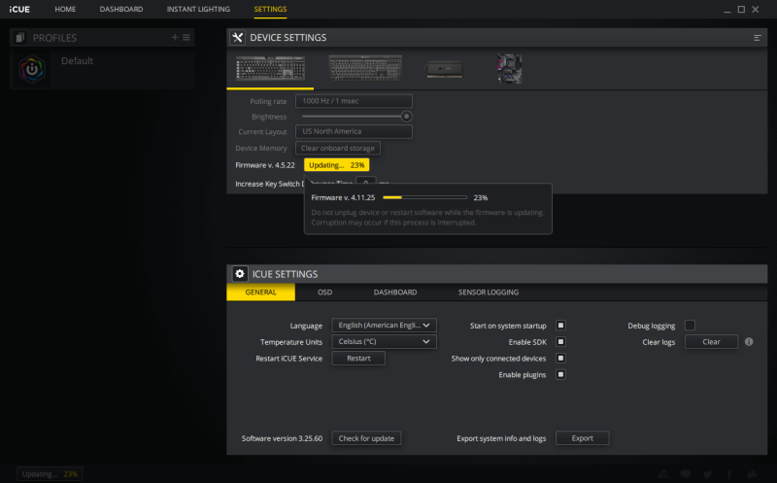Open the Corsair forum icon in footer

[663, 474]
